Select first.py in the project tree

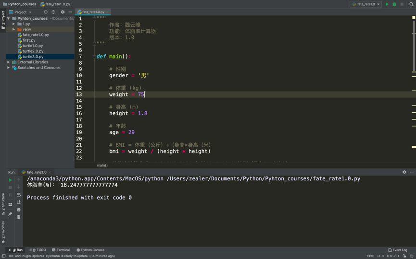[x=29, y=40]
